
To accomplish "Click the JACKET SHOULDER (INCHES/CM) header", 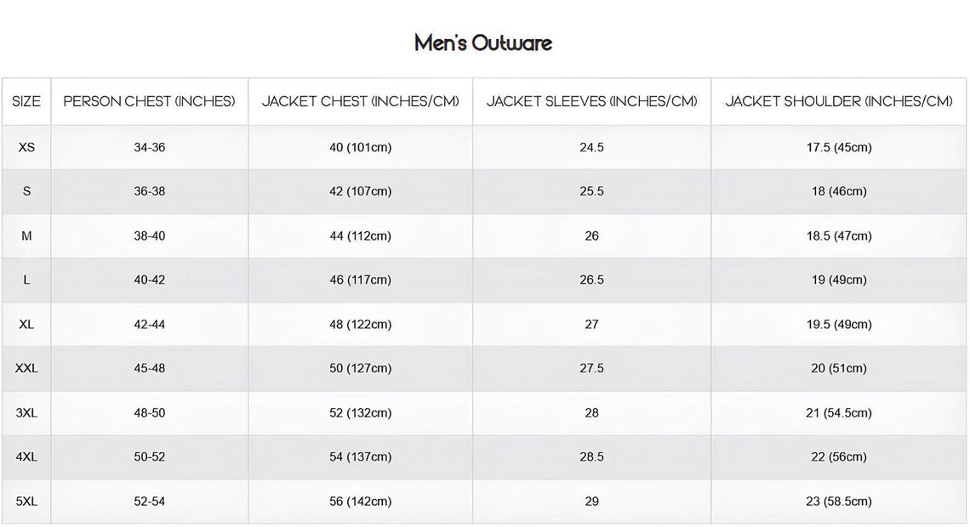I will point(839,101).
